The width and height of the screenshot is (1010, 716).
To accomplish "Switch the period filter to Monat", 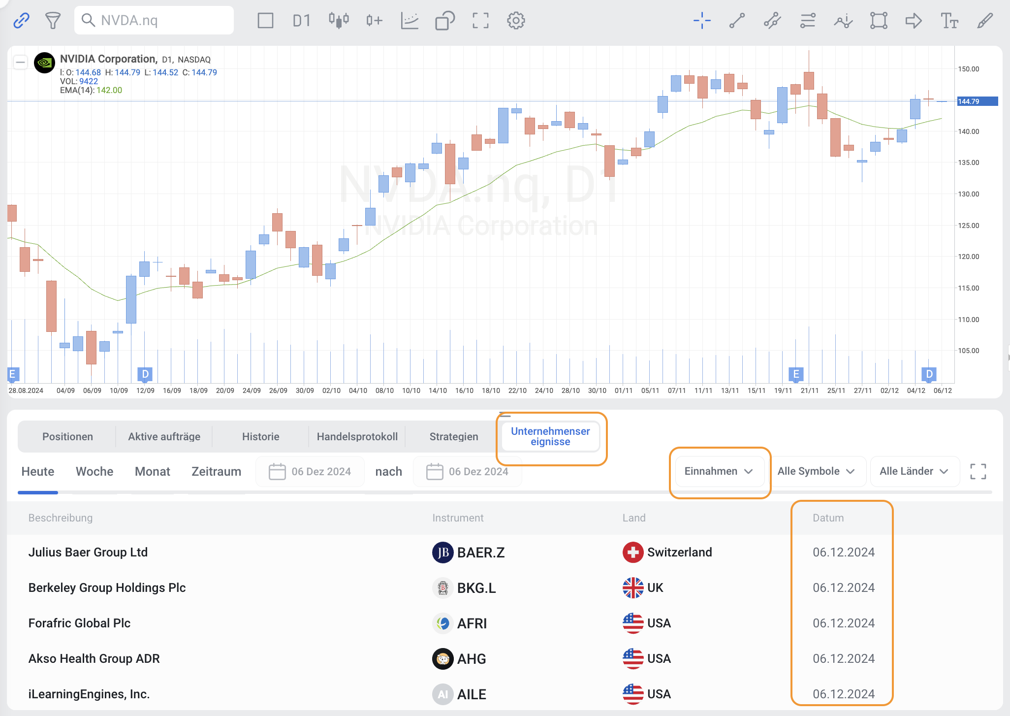I will click(x=152, y=472).
